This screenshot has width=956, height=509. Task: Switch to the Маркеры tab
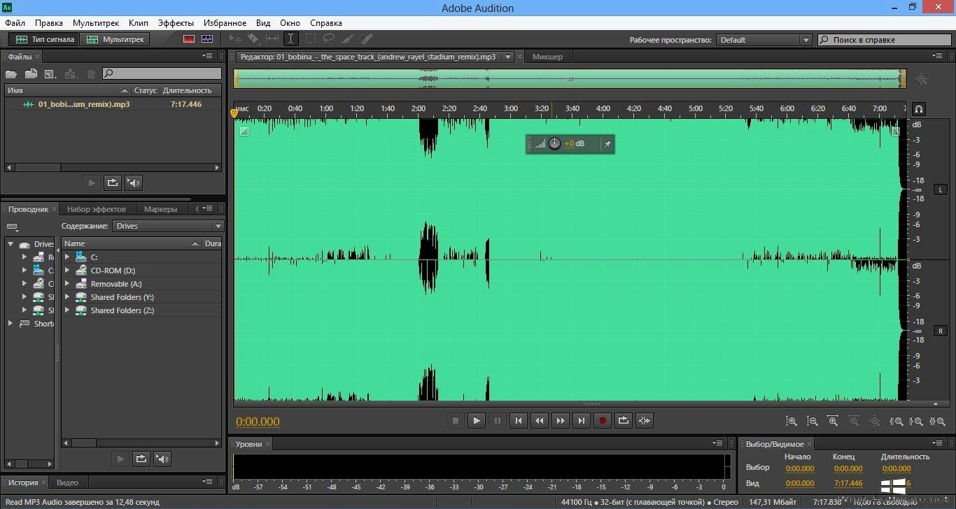point(160,209)
